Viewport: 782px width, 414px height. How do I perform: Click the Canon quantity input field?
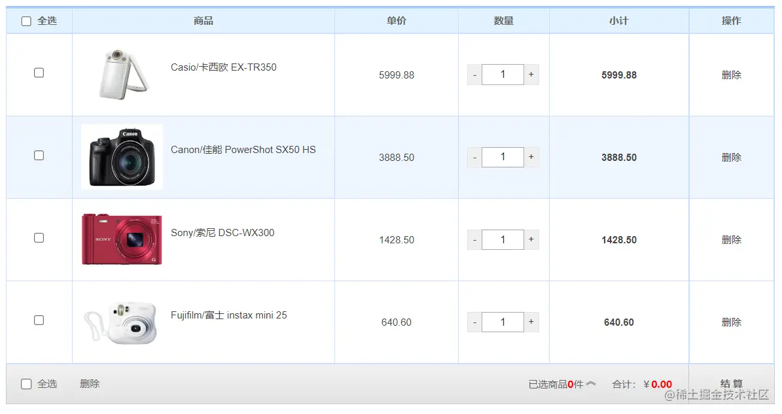coord(503,156)
